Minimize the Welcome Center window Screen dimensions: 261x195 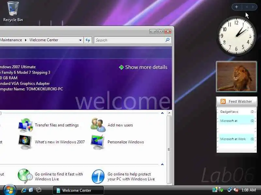153,31
